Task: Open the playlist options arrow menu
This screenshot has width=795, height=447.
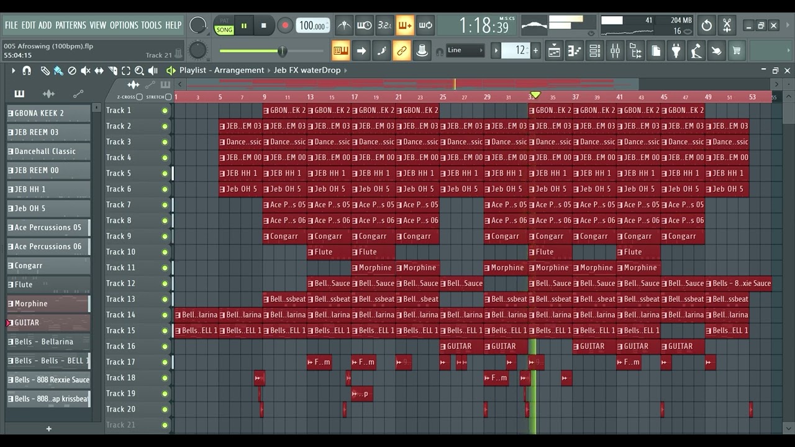Action: pos(13,71)
